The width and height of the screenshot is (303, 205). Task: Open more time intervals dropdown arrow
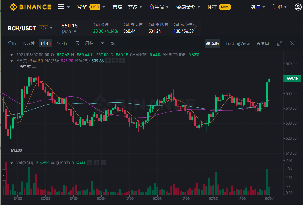pos(102,43)
